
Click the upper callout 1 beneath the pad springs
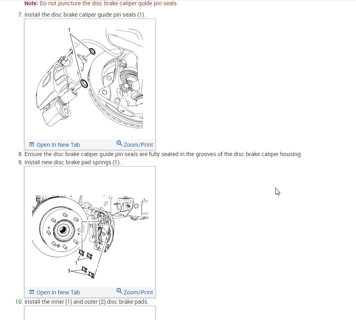[76, 263]
